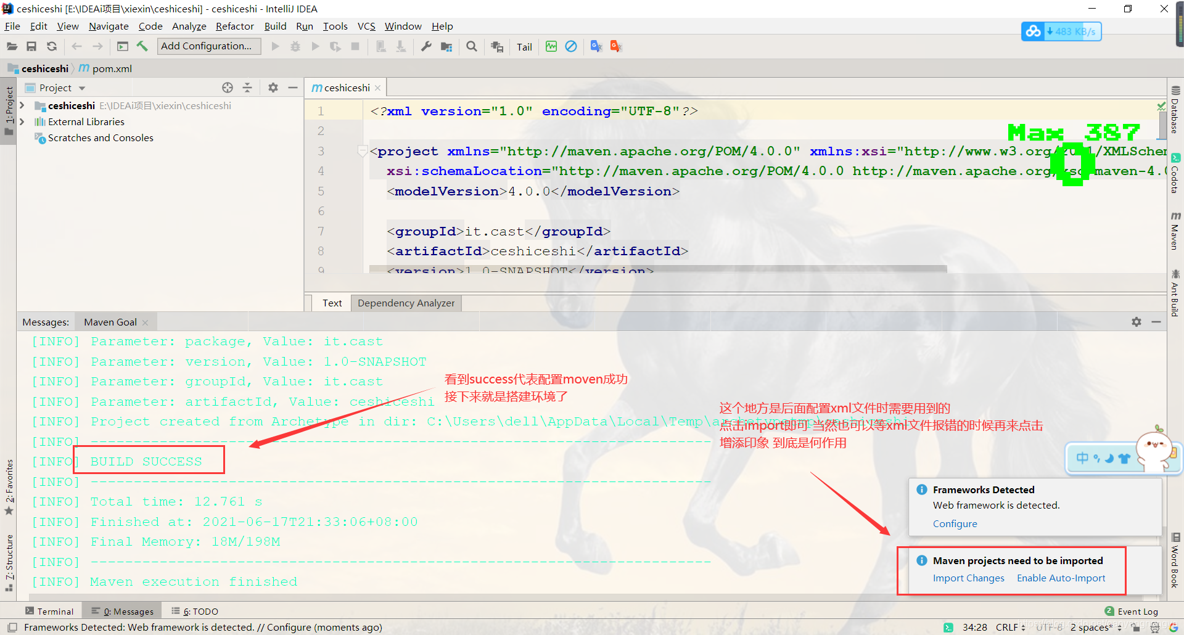1184x635 pixels.
Task: Open the CRLF line separator dropdown
Action: click(x=1010, y=628)
